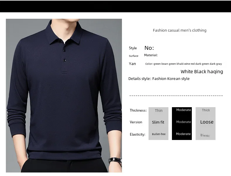Viewport: 231px width, 176px height.
Task: Choose the Loose version option
Action: pos(207,122)
